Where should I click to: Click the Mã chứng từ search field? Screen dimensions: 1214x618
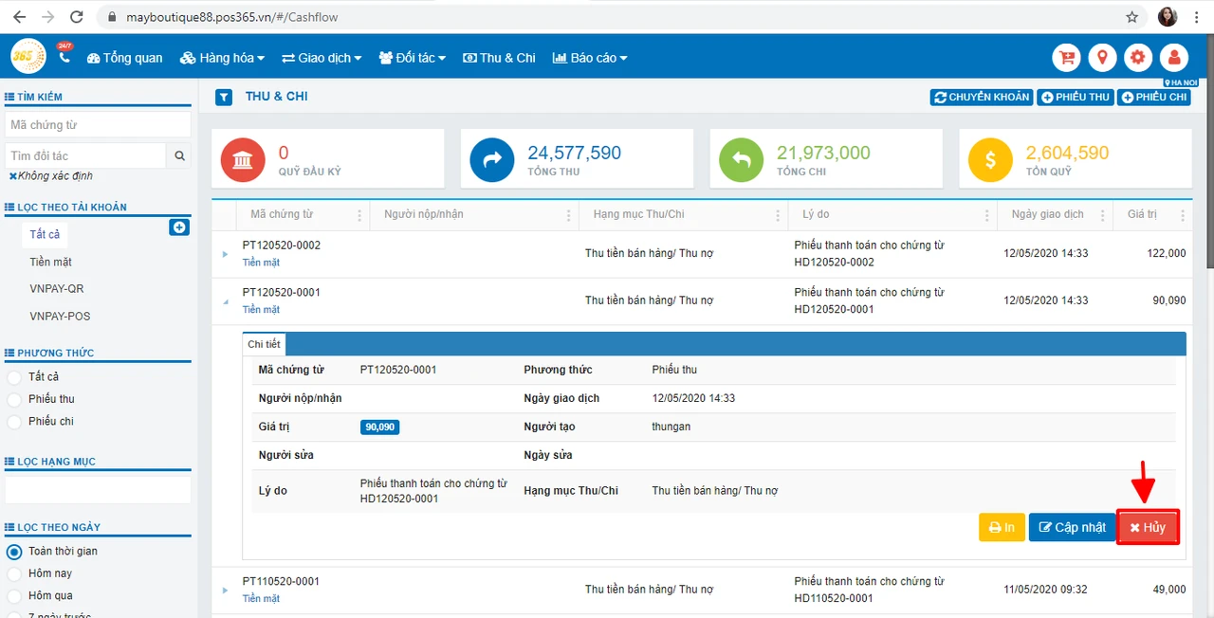pos(99,124)
